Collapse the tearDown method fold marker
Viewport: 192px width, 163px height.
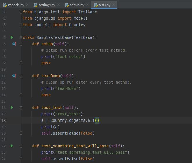[x=21, y=76]
